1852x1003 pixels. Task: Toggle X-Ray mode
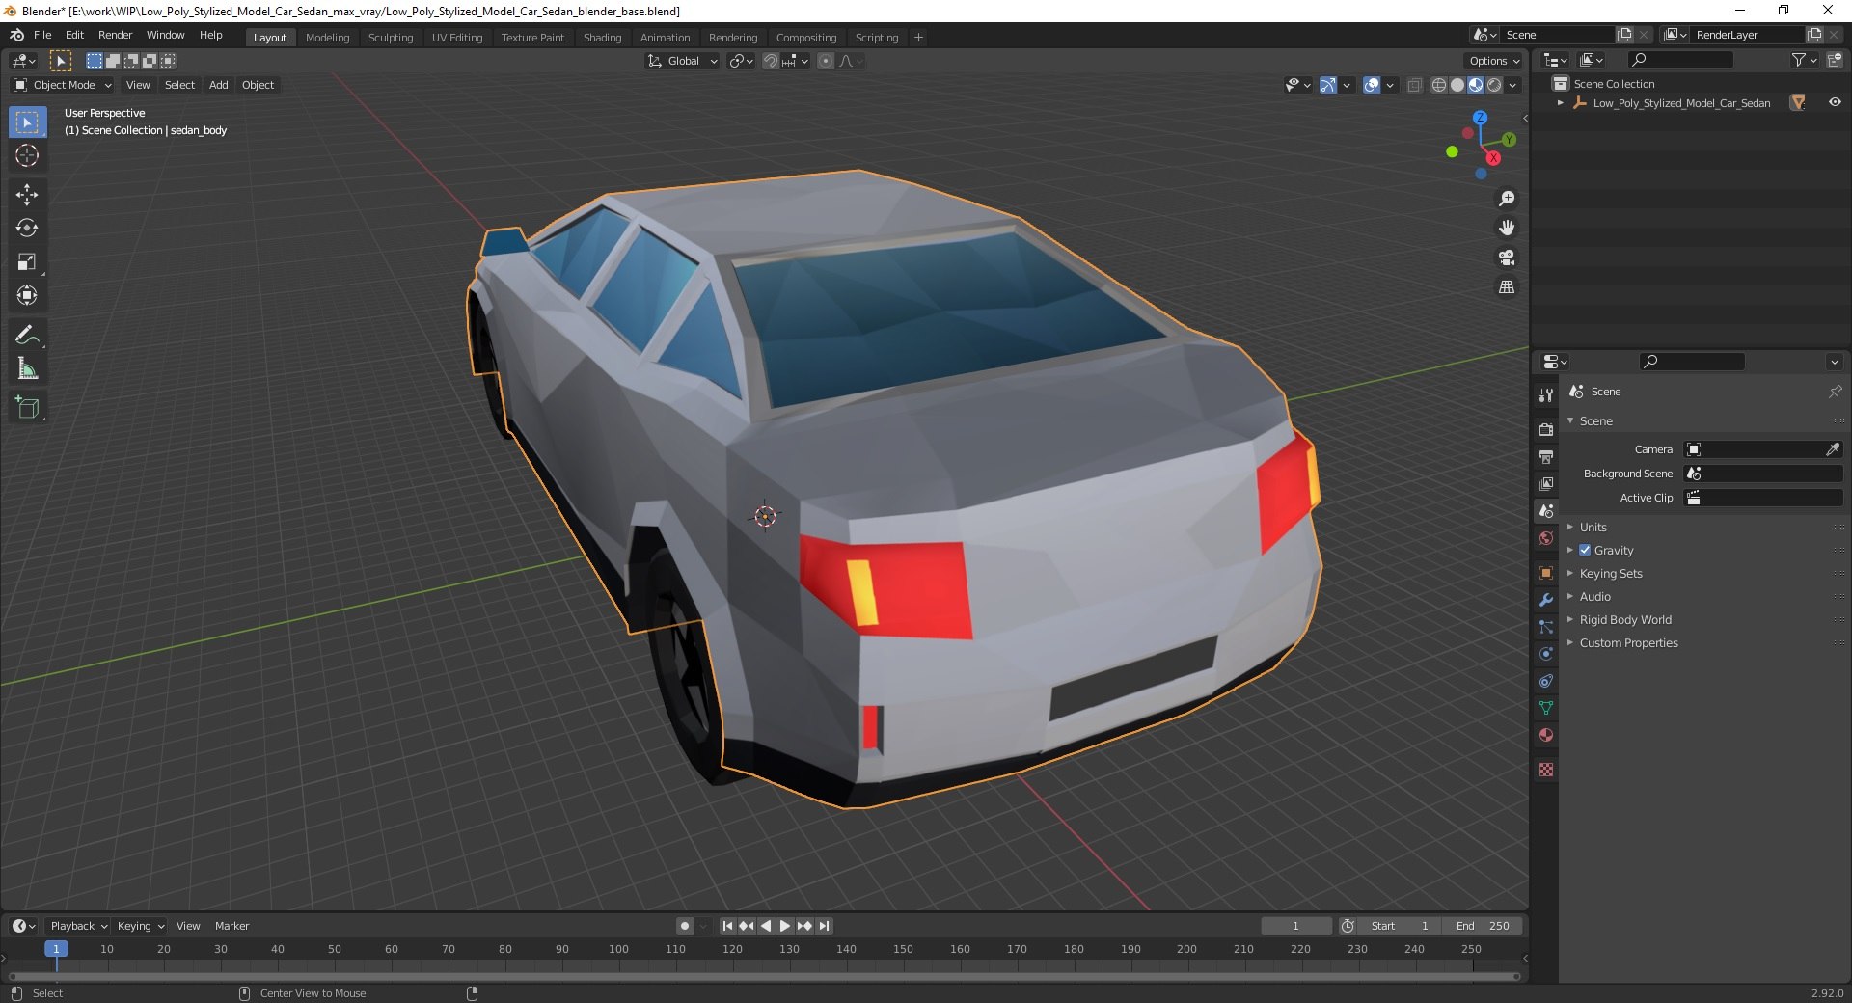[x=1414, y=85]
